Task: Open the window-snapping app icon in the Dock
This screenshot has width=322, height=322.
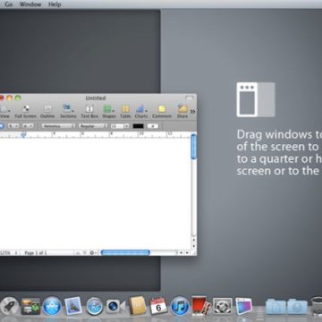Action: (x=244, y=306)
